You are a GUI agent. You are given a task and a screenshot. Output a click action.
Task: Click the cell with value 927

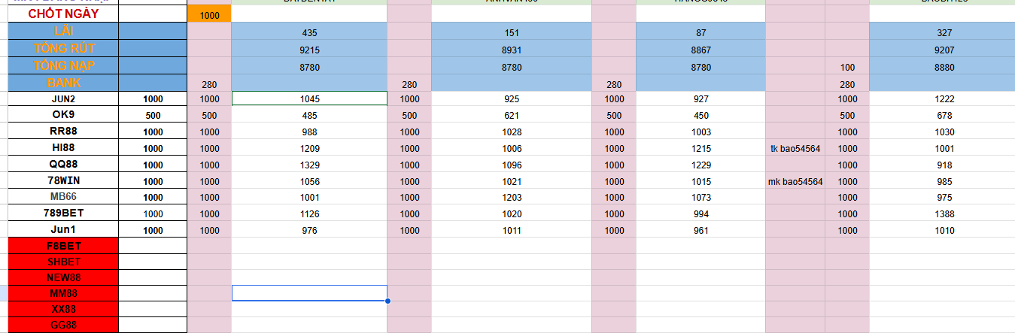[x=700, y=99]
